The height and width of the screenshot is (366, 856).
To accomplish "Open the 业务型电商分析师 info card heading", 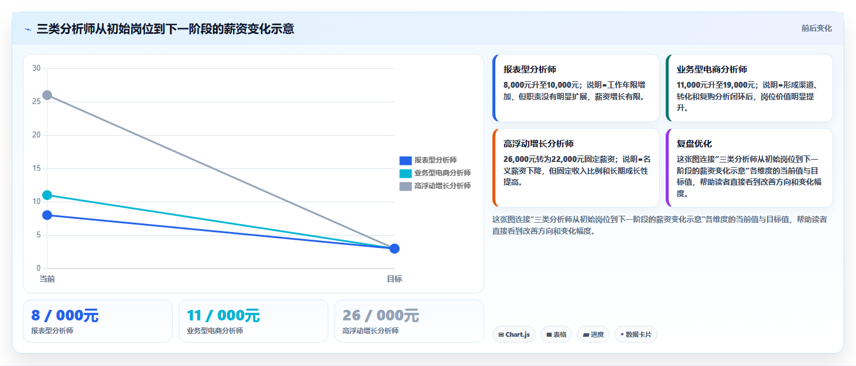I will click(x=712, y=70).
